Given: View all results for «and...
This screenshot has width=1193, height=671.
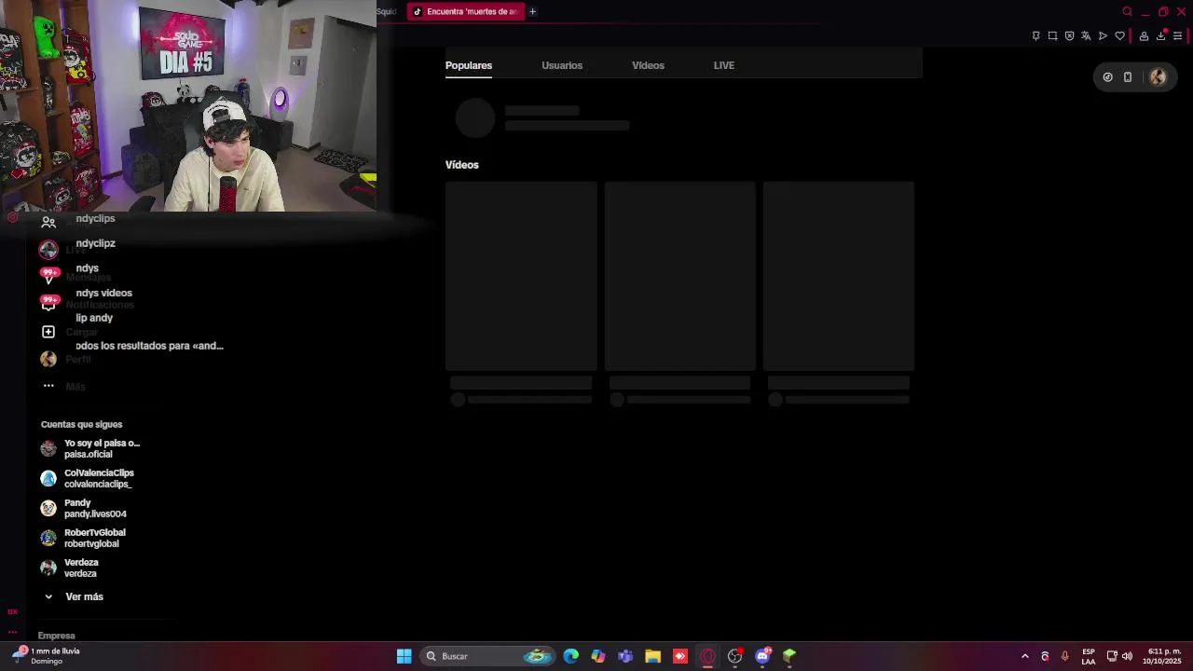Looking at the screenshot, I should tap(149, 346).
